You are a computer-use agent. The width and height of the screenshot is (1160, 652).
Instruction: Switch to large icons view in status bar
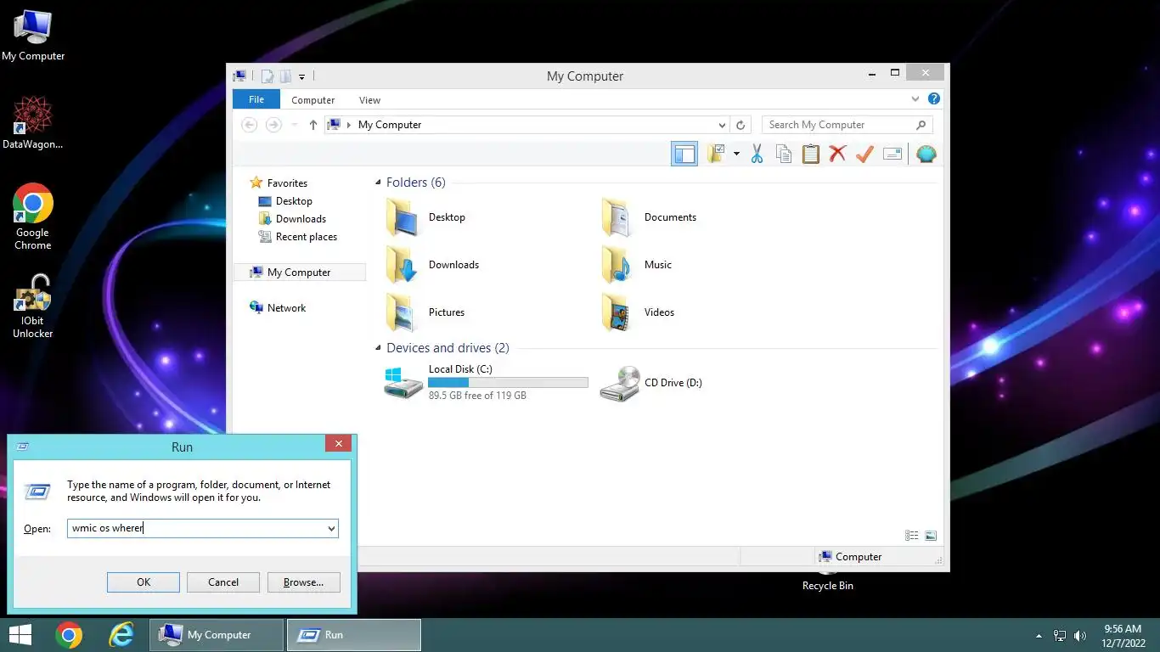pos(931,536)
